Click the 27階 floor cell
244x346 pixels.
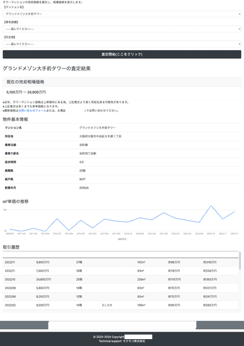tap(79, 262)
